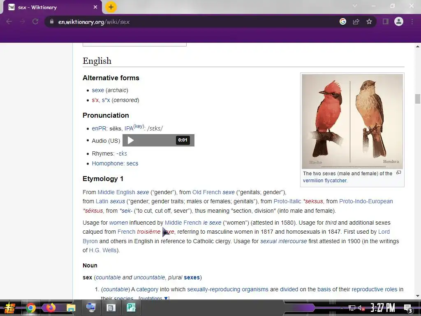Open the 'Middle English' link
Viewport: 421px width, 316px height.
(x=116, y=193)
